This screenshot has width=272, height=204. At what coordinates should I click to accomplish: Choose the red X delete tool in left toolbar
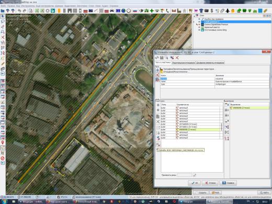(x=3, y=37)
